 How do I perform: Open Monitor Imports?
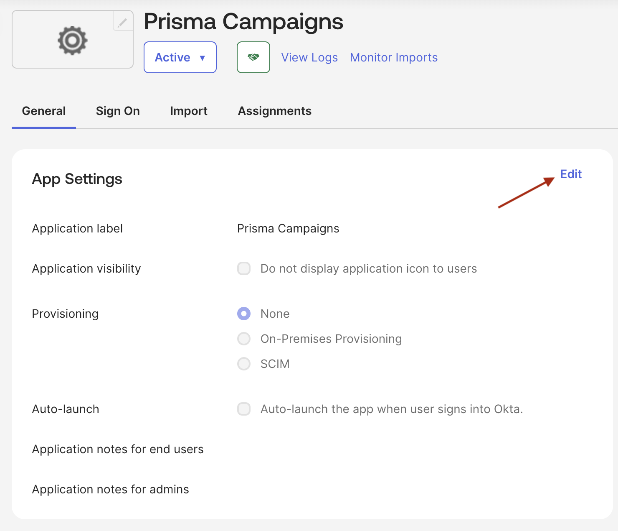point(393,57)
